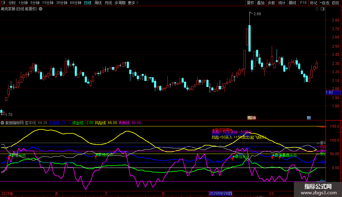Screen dimensions: 342x197
Task: Expand the 美克家居 chart title dropdown
Action: click(x=41, y=9)
